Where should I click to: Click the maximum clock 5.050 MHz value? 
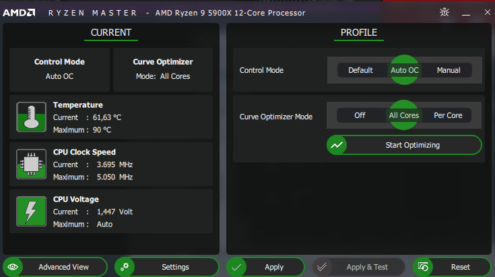click(x=114, y=177)
